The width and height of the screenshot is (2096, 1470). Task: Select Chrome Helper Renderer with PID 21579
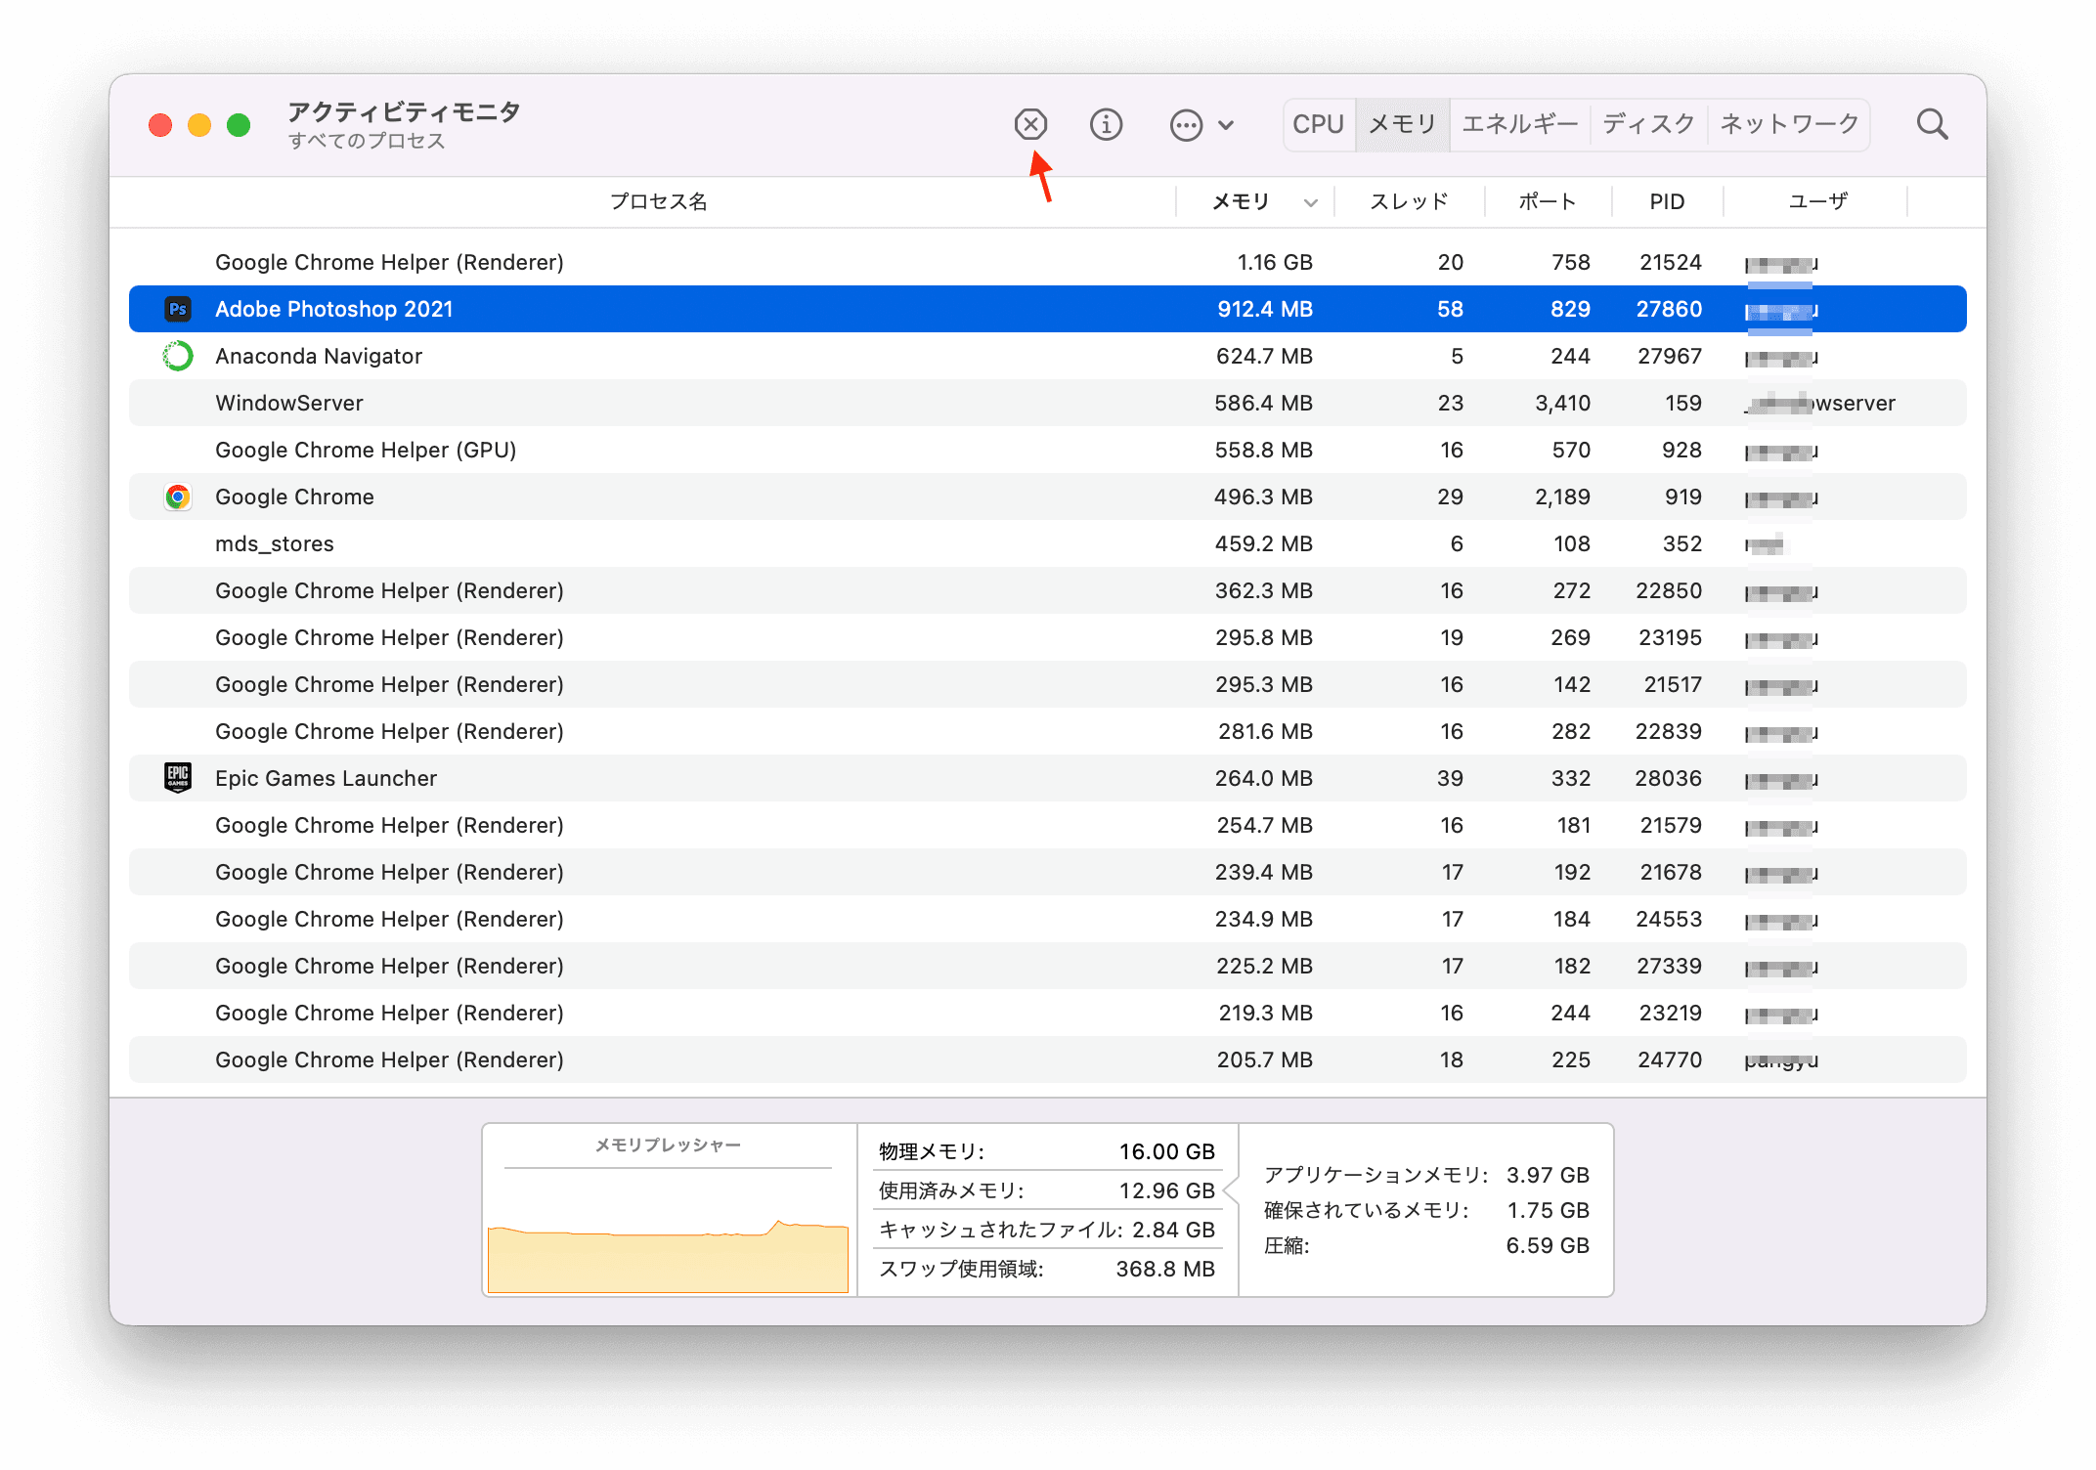pyautogui.click(x=1048, y=825)
